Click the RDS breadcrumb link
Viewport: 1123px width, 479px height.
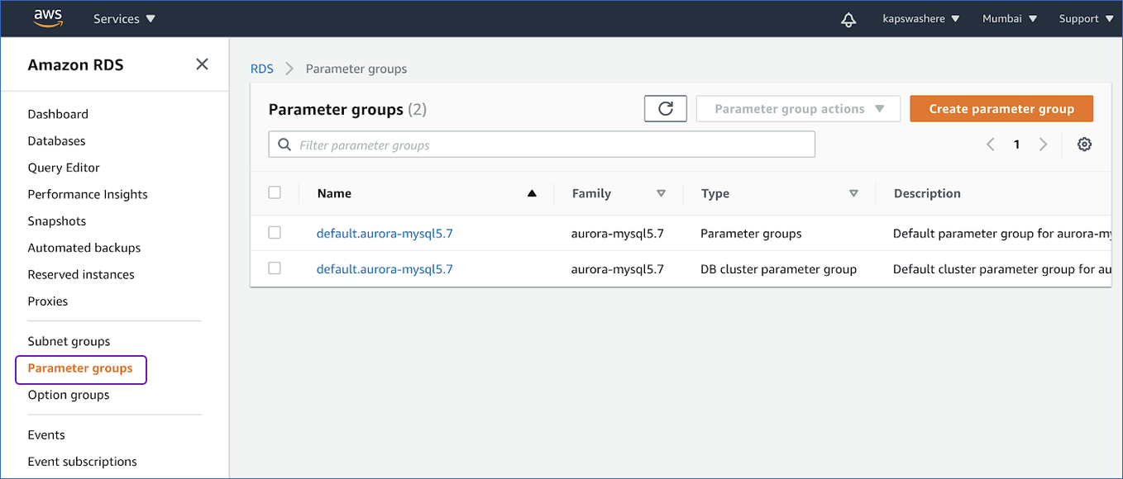(262, 69)
